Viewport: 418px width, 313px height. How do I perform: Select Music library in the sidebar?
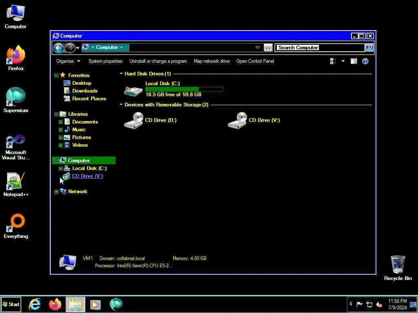pyautogui.click(x=79, y=130)
